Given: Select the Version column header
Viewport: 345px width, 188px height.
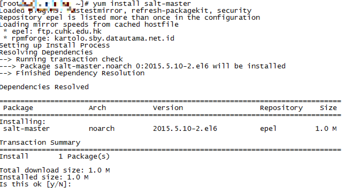Looking at the screenshot, I should [168, 108].
